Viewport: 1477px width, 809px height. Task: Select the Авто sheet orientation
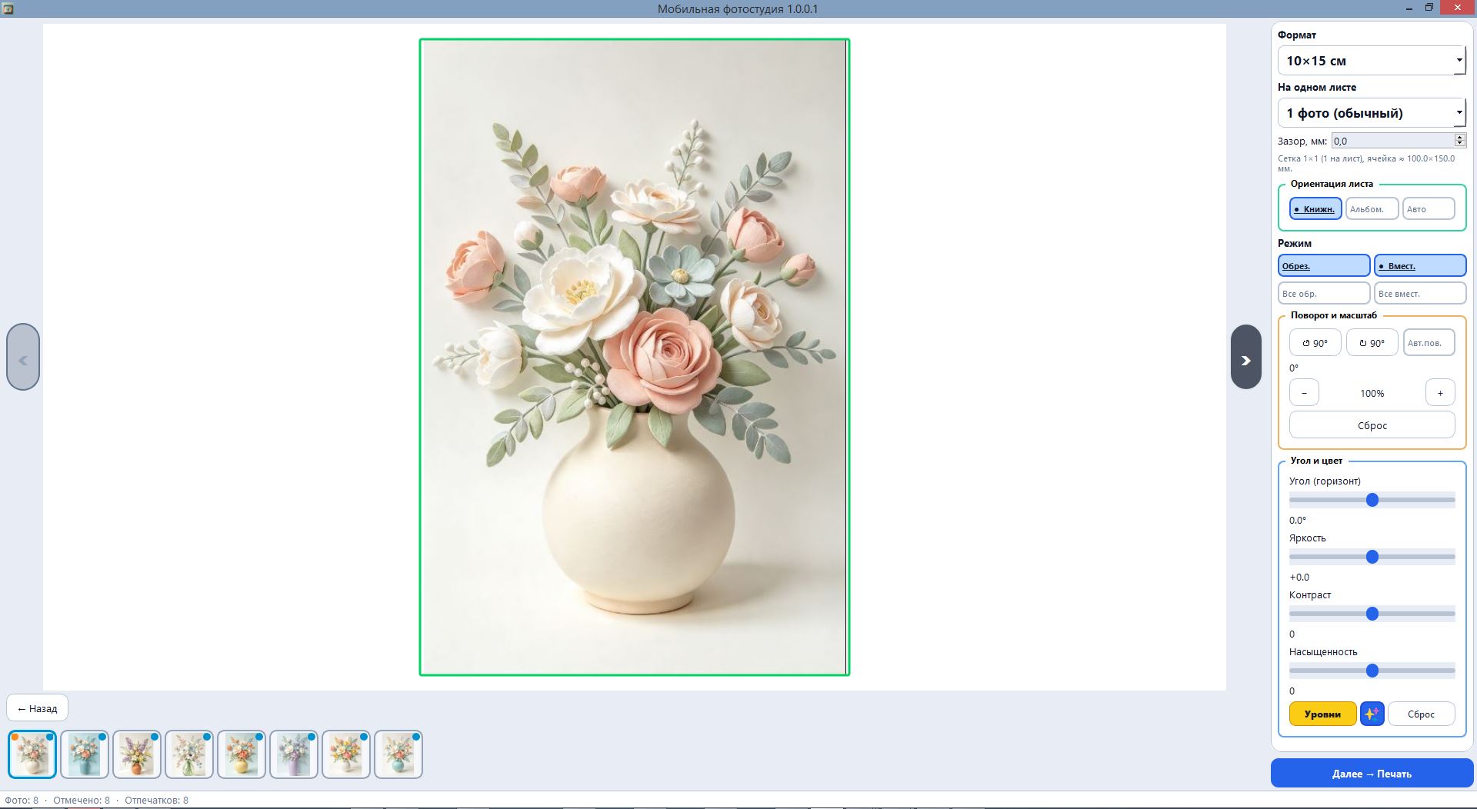point(1429,208)
